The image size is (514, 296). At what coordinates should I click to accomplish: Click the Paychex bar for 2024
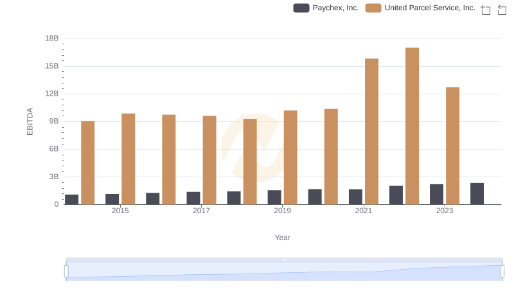pyautogui.click(x=477, y=194)
